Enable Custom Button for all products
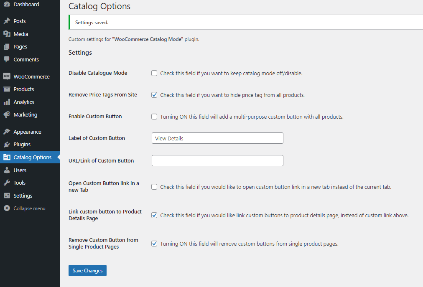Viewport: 423px width, 287px height. point(154,117)
